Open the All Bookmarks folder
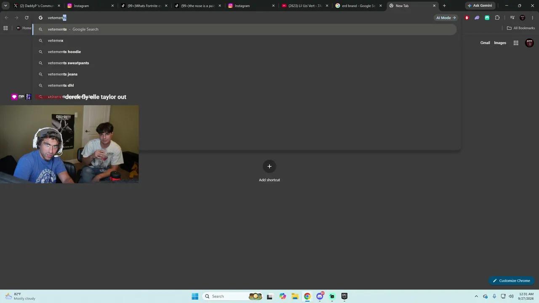Viewport: 539px width, 303px height. pos(521,28)
